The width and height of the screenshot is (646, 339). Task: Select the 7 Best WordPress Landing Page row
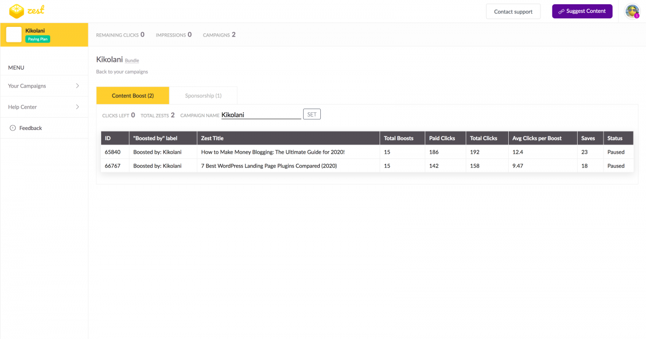point(269,166)
